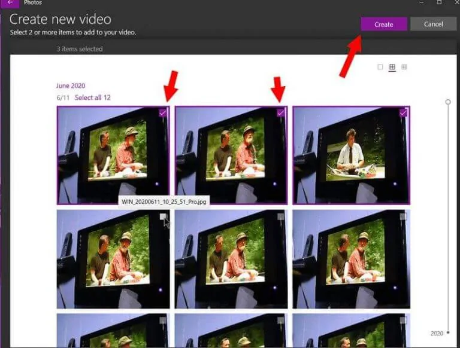Viewport: 460px width, 348px height.
Task: Uncheck the first selected photo in top row
Action: 163,113
